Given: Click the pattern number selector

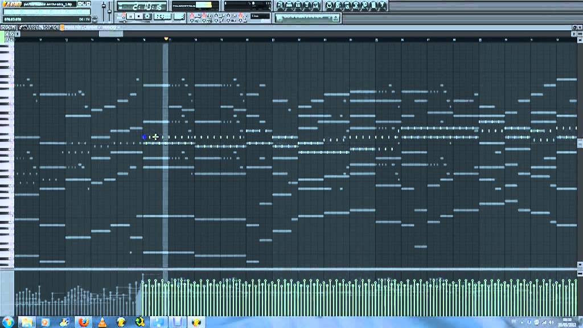Looking at the screenshot, I should [x=179, y=17].
